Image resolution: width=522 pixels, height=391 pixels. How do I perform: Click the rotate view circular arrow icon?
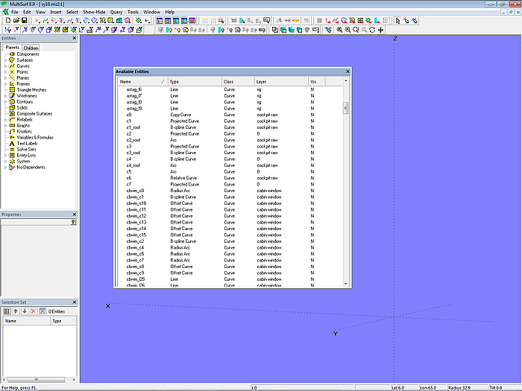point(371,31)
